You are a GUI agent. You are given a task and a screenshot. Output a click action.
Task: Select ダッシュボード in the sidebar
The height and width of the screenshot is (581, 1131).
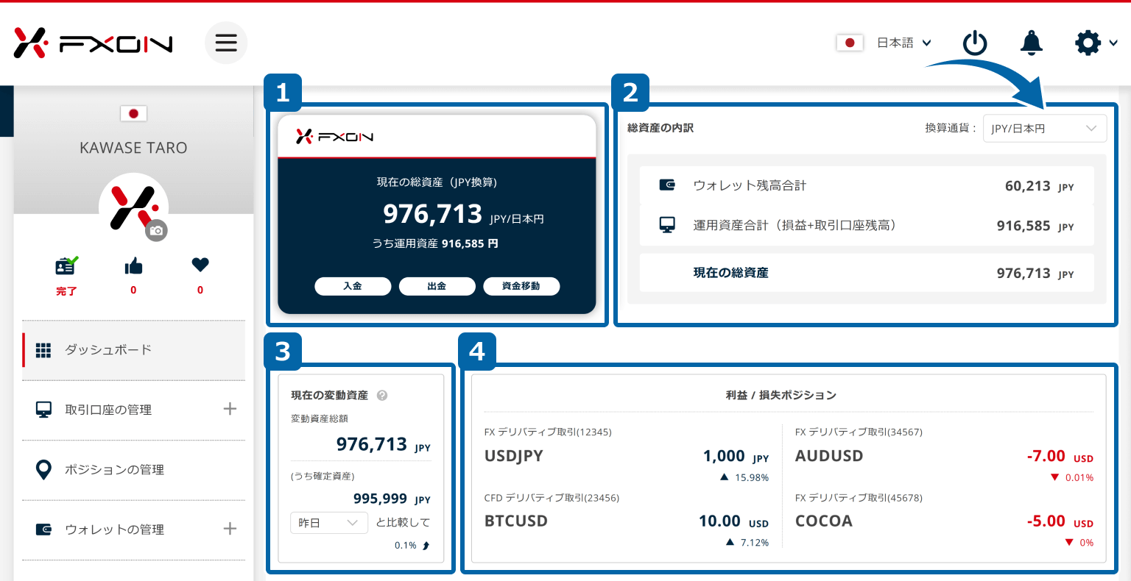(x=134, y=350)
